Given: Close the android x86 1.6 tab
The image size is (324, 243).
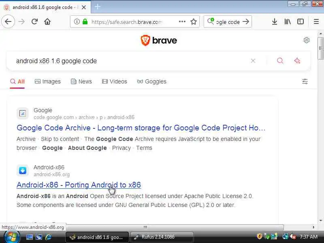Looking at the screenshot, I should [84, 7].
